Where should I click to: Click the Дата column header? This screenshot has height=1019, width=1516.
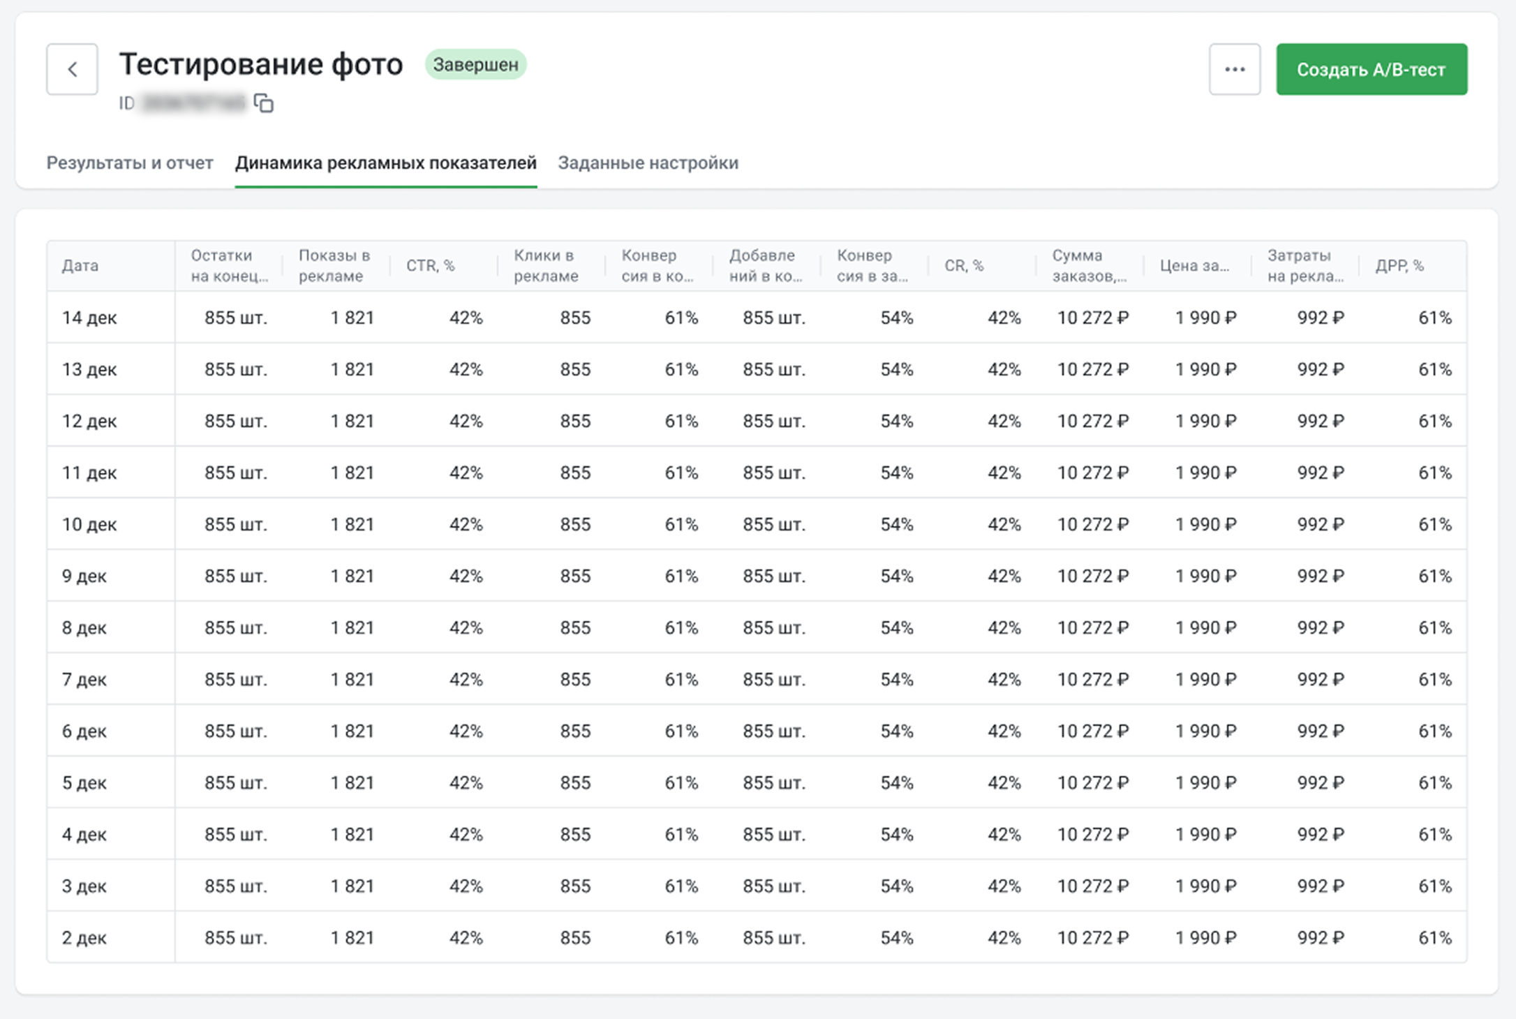pos(80,266)
